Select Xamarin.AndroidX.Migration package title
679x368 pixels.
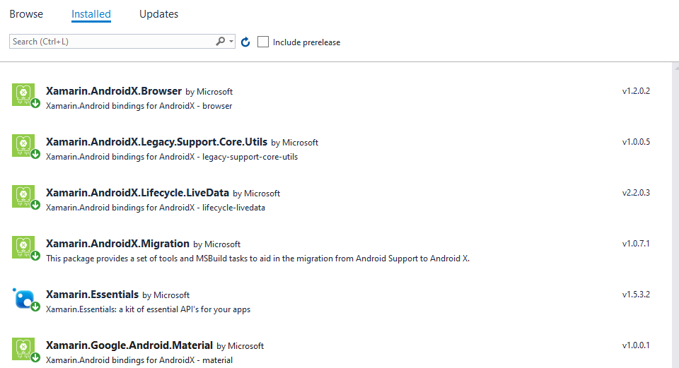tap(118, 244)
